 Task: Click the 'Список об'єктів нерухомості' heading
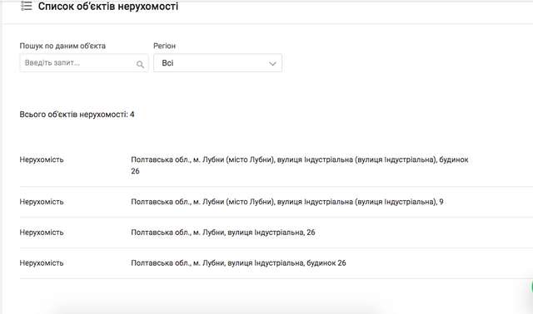[x=108, y=6]
